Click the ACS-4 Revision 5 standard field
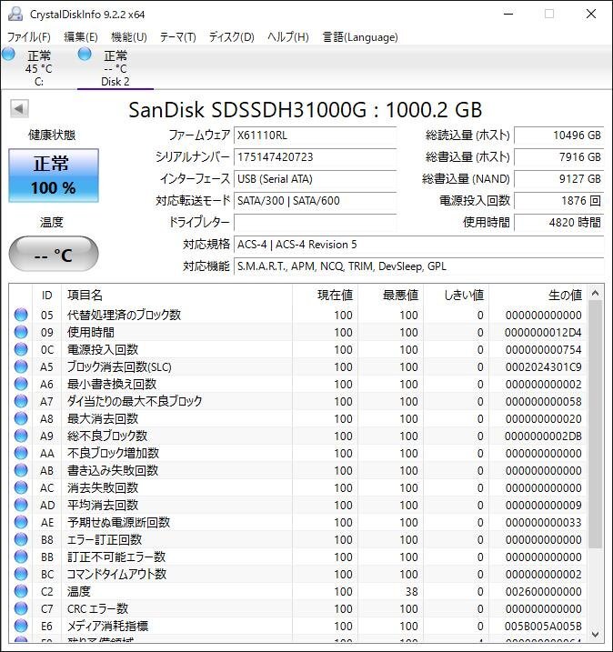The height and width of the screenshot is (652, 613). pos(418,245)
